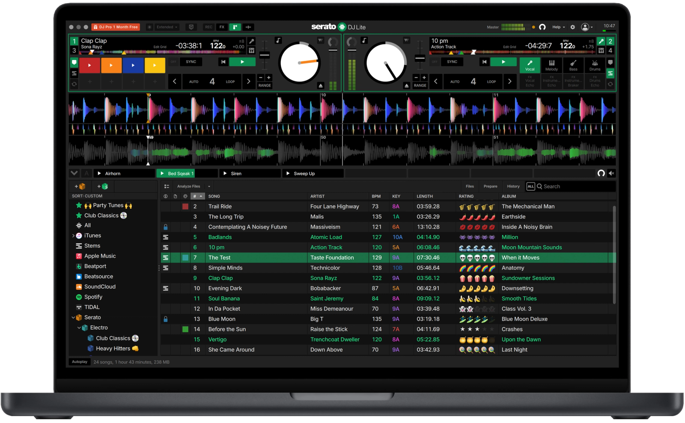685x423 pixels.
Task: Expand the iTunes library in the sidebar
Action: [x=74, y=235]
